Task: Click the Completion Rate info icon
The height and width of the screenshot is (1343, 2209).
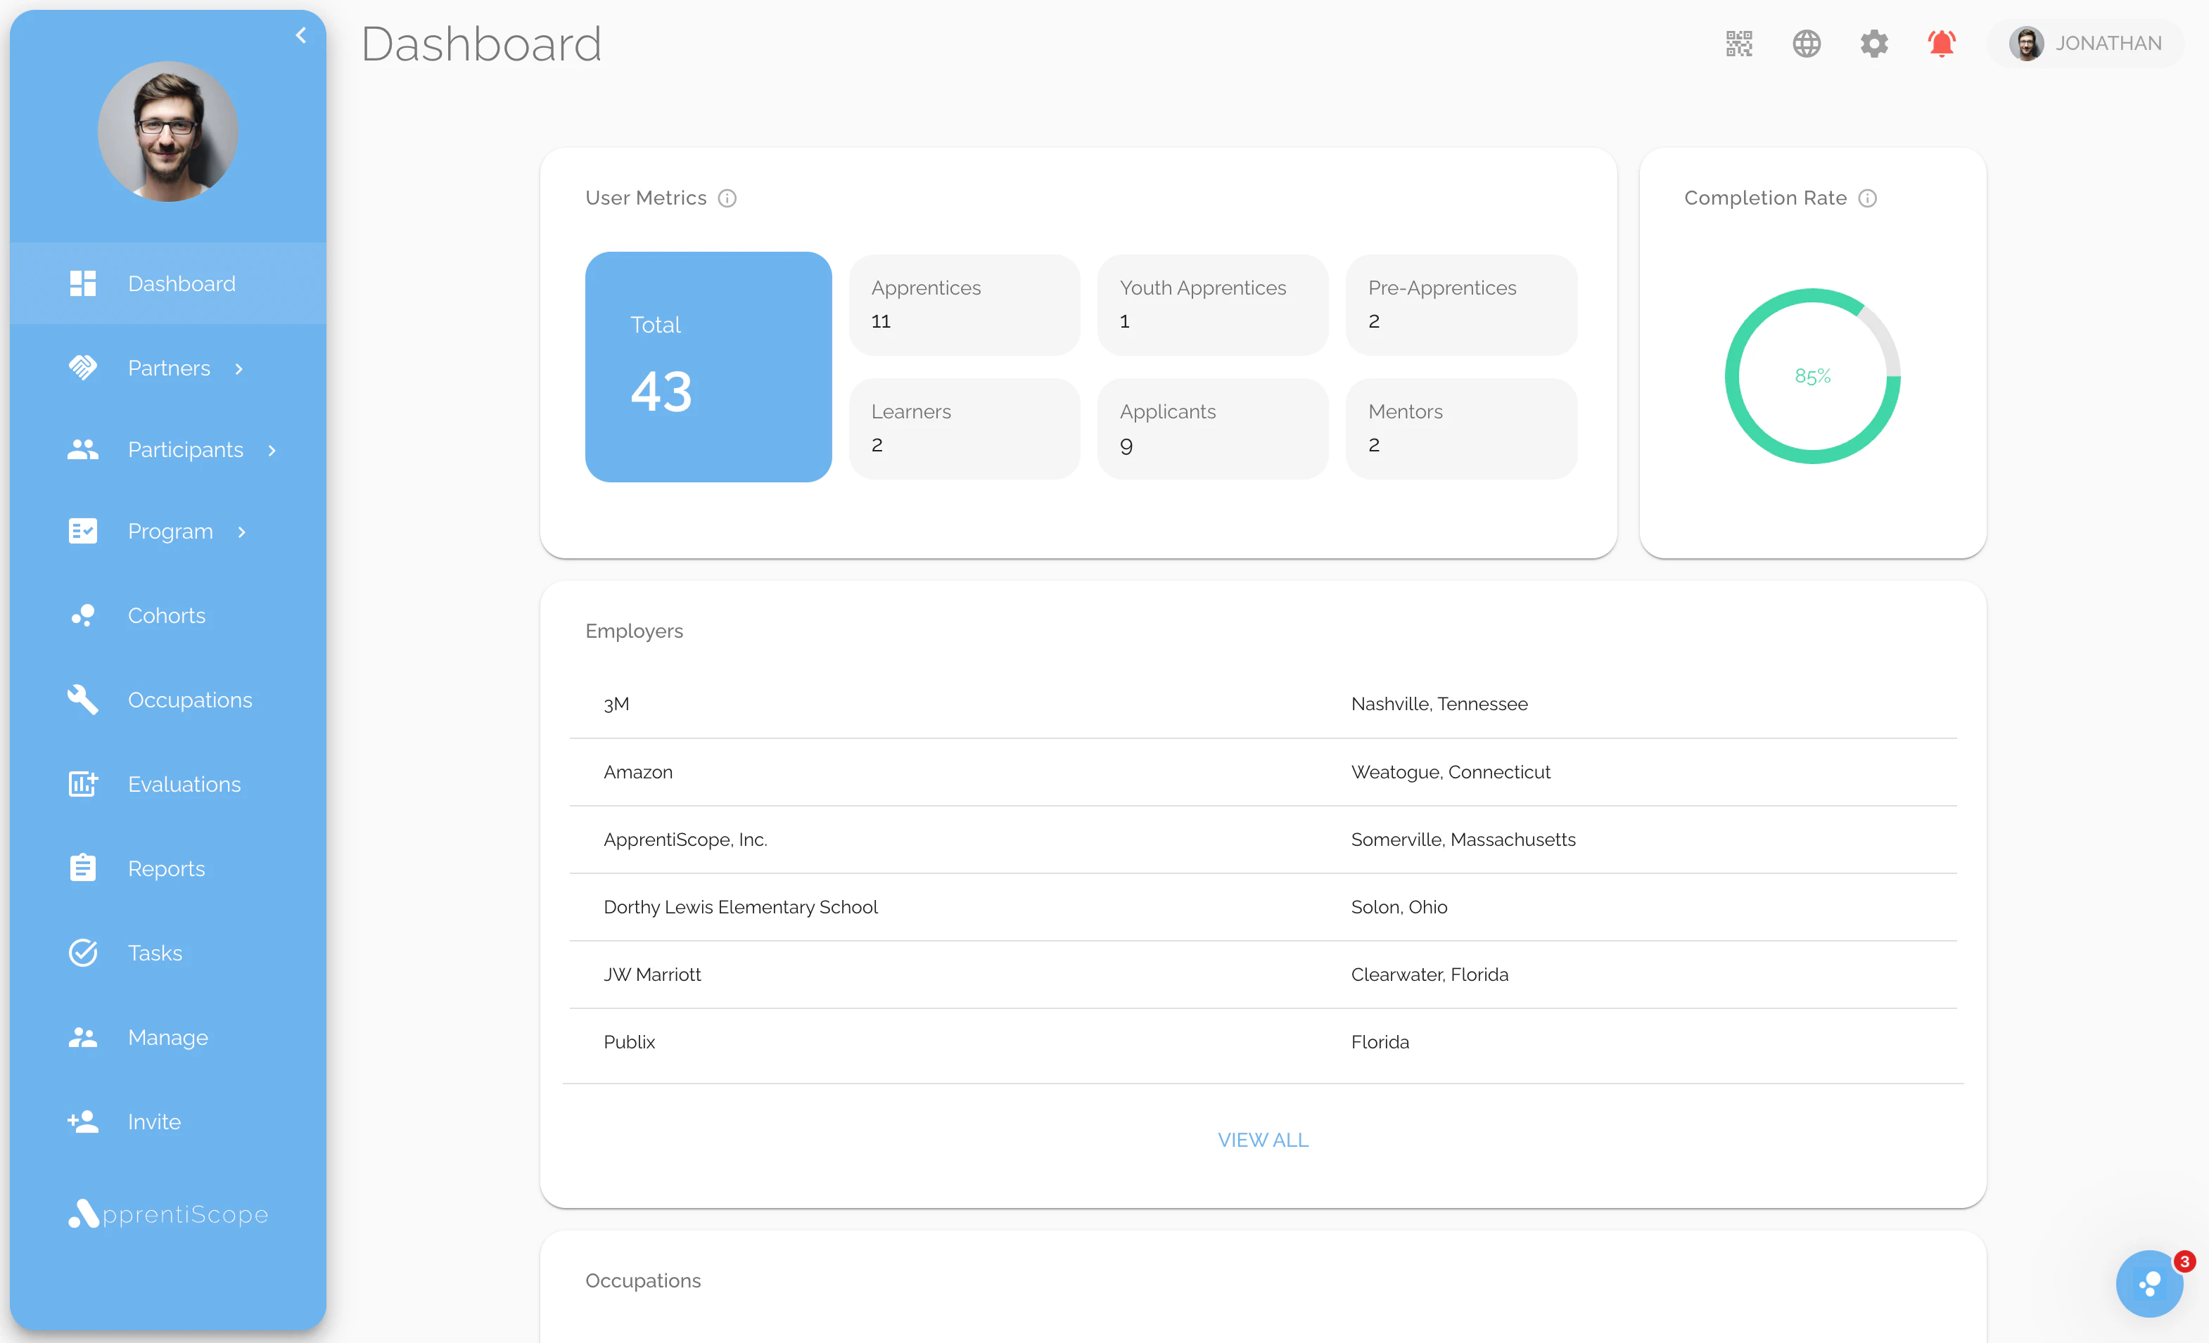Action: [1867, 198]
